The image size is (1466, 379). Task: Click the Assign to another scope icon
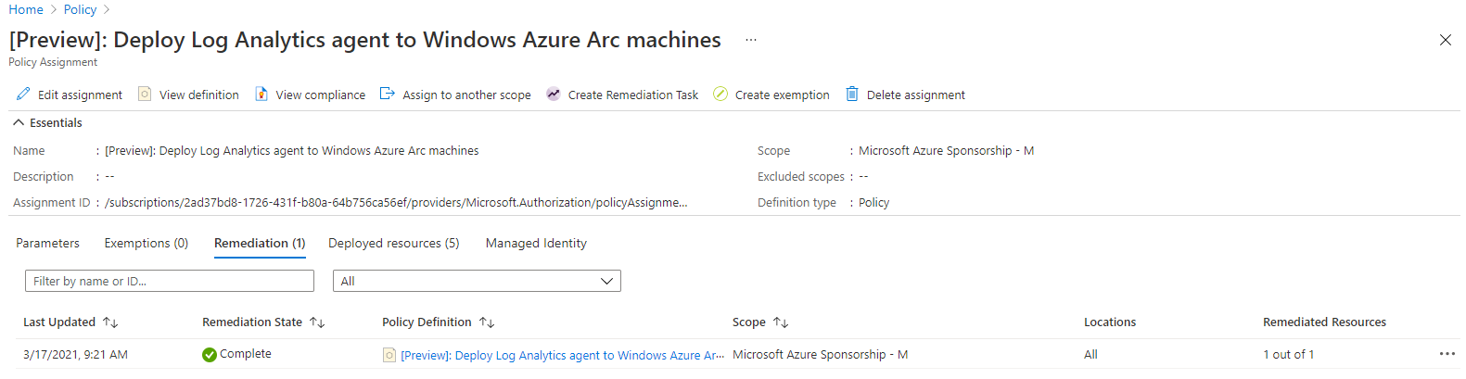(388, 95)
